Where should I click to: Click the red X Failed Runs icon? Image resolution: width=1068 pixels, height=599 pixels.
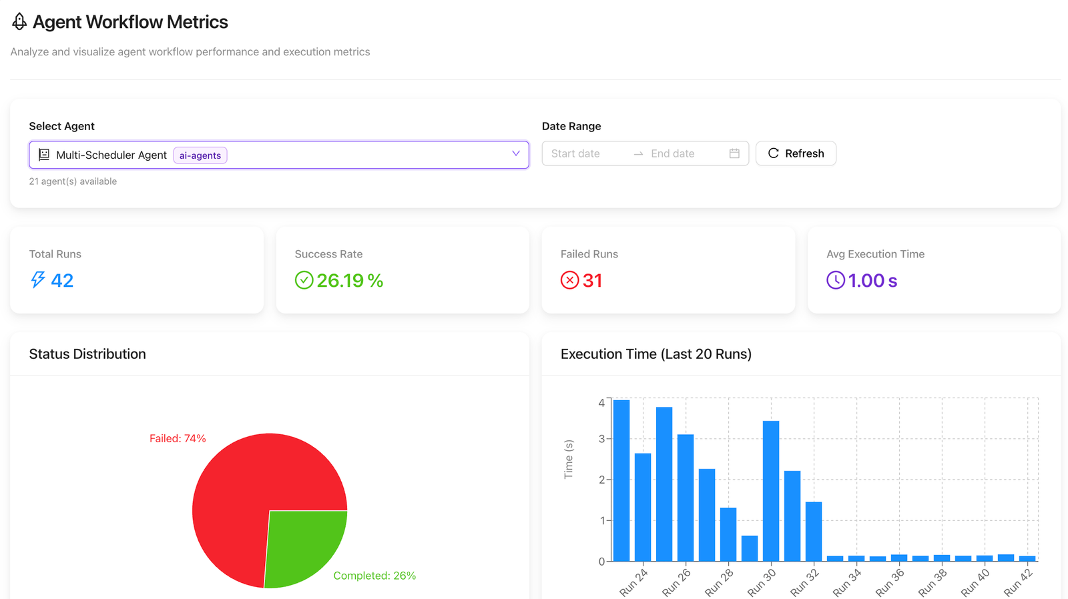(x=569, y=280)
